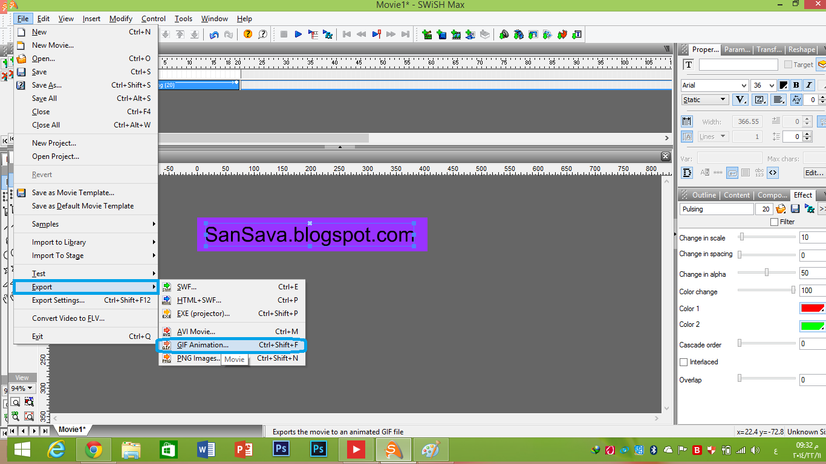This screenshot has height=464, width=826.
Task: Click the vector font V option icon
Action: pyautogui.click(x=741, y=100)
